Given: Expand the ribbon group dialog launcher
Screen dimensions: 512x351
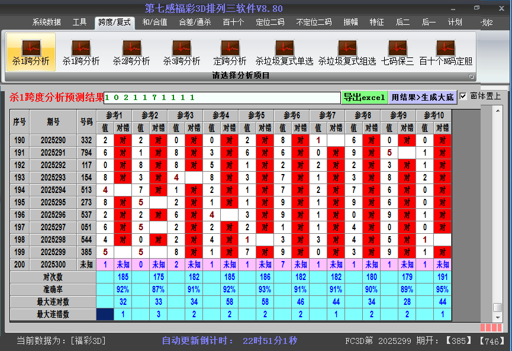Looking at the screenshot, I should coord(472,76).
